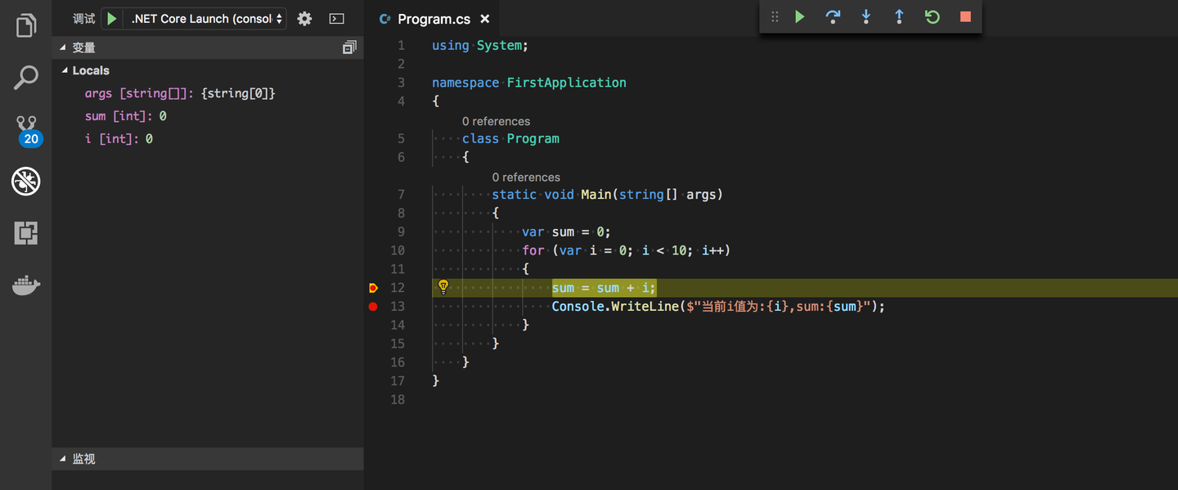Click Step Into arrow in debug toolbar
This screenshot has height=490, width=1178.
(x=866, y=17)
